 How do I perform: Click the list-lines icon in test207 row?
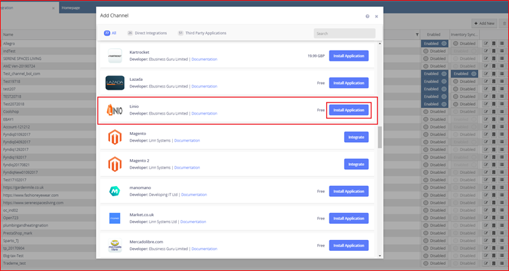pos(502,89)
